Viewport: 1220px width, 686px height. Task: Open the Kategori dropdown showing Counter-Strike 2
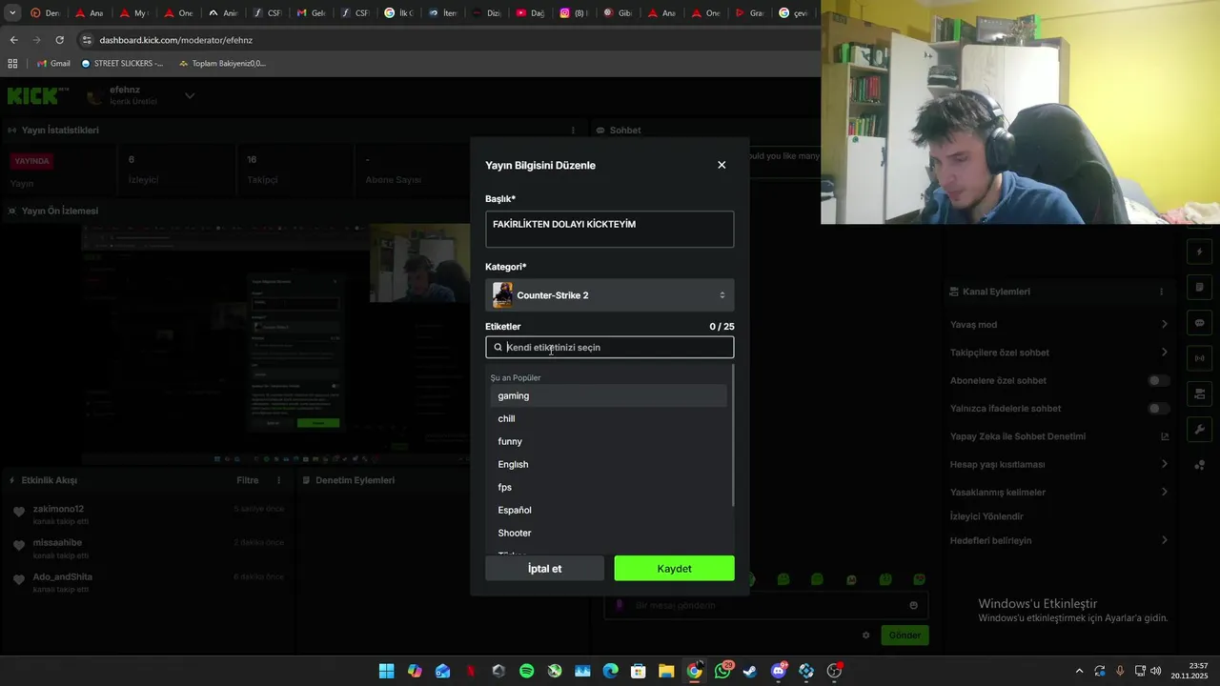coord(609,295)
